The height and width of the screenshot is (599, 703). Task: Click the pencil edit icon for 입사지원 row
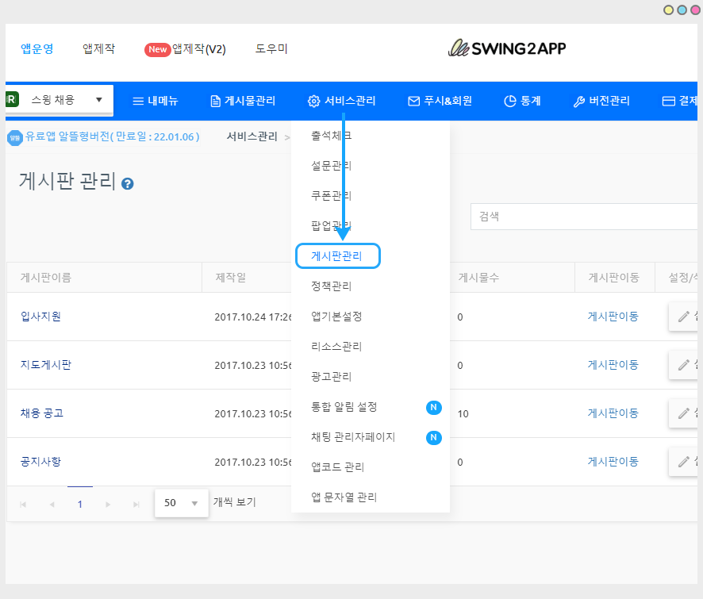[684, 317]
